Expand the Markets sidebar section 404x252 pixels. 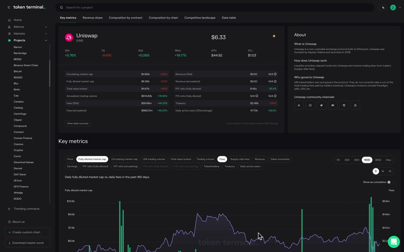[46, 33]
